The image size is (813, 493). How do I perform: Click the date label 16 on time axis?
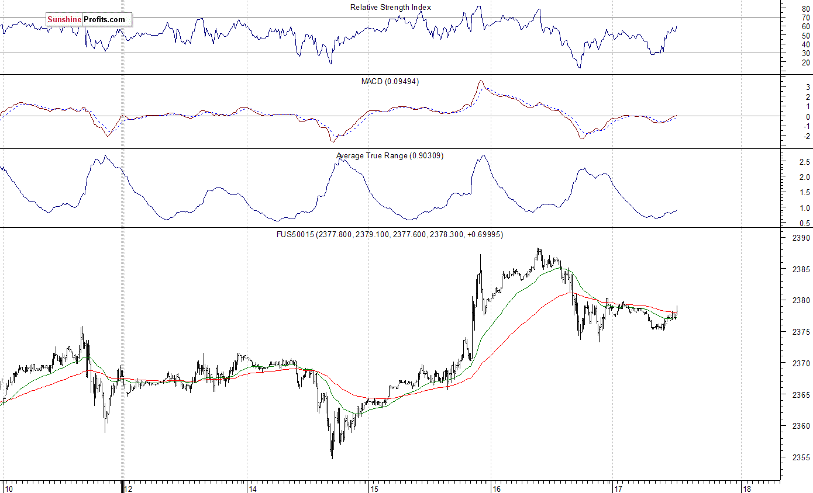click(497, 488)
